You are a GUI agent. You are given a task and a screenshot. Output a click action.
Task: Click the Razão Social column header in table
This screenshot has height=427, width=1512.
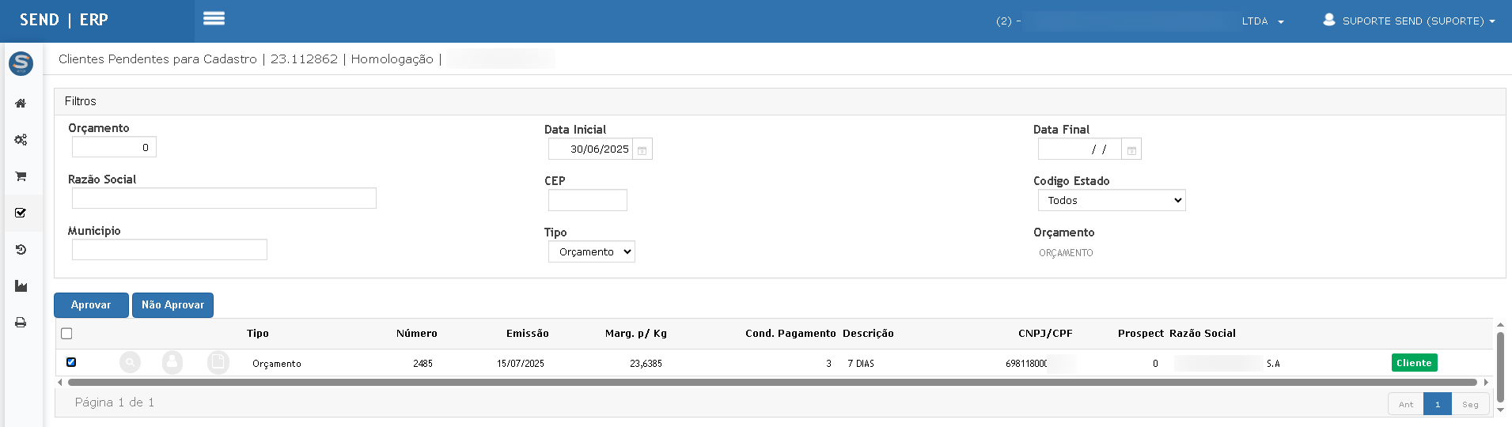[1203, 334]
